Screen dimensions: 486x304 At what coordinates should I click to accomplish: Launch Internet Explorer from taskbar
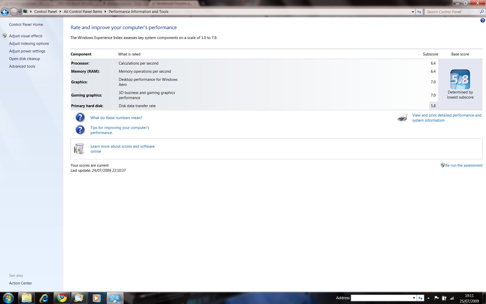click(x=44, y=298)
